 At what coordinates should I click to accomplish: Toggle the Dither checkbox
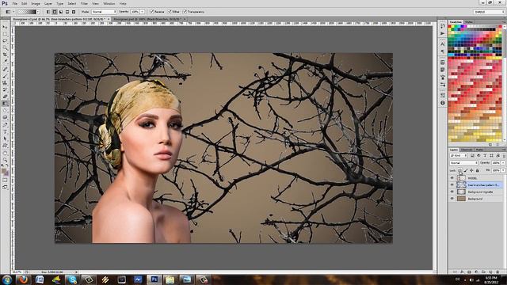(170, 12)
